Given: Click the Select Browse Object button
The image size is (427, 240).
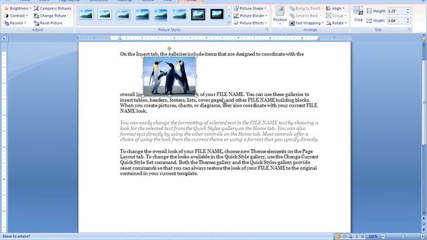Looking at the screenshot, I should (424, 223).
